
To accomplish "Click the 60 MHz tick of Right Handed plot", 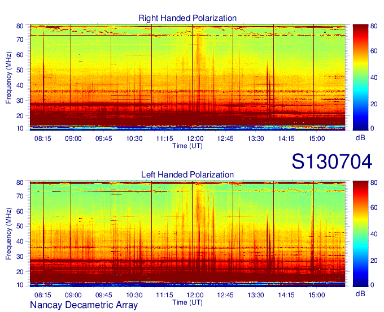I will 20,55.
